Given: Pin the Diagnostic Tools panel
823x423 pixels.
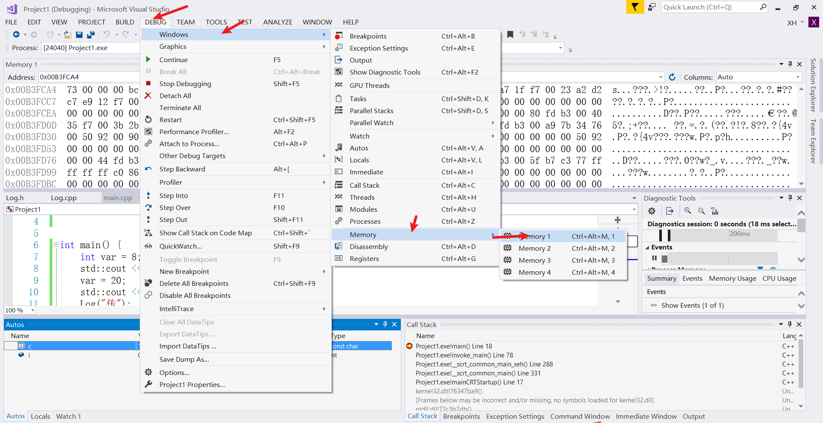Looking at the screenshot, I should click(x=790, y=198).
